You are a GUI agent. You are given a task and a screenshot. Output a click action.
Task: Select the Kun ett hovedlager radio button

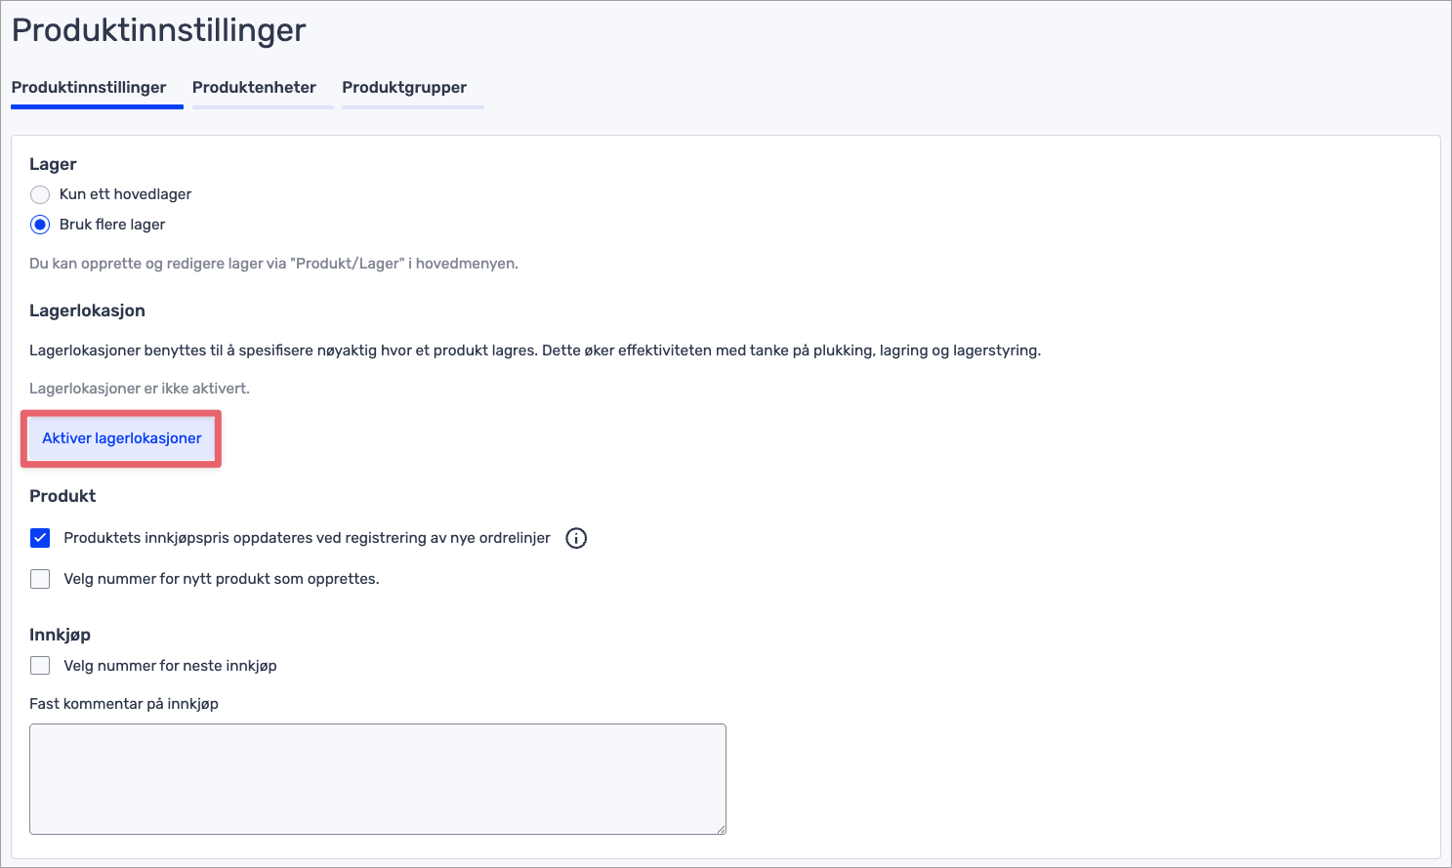click(x=40, y=194)
